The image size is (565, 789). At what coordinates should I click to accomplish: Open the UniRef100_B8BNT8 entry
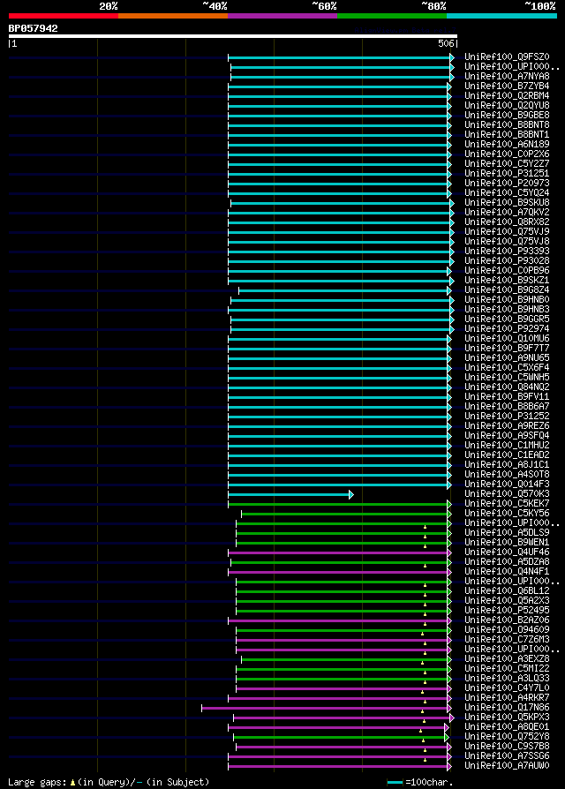[507, 124]
